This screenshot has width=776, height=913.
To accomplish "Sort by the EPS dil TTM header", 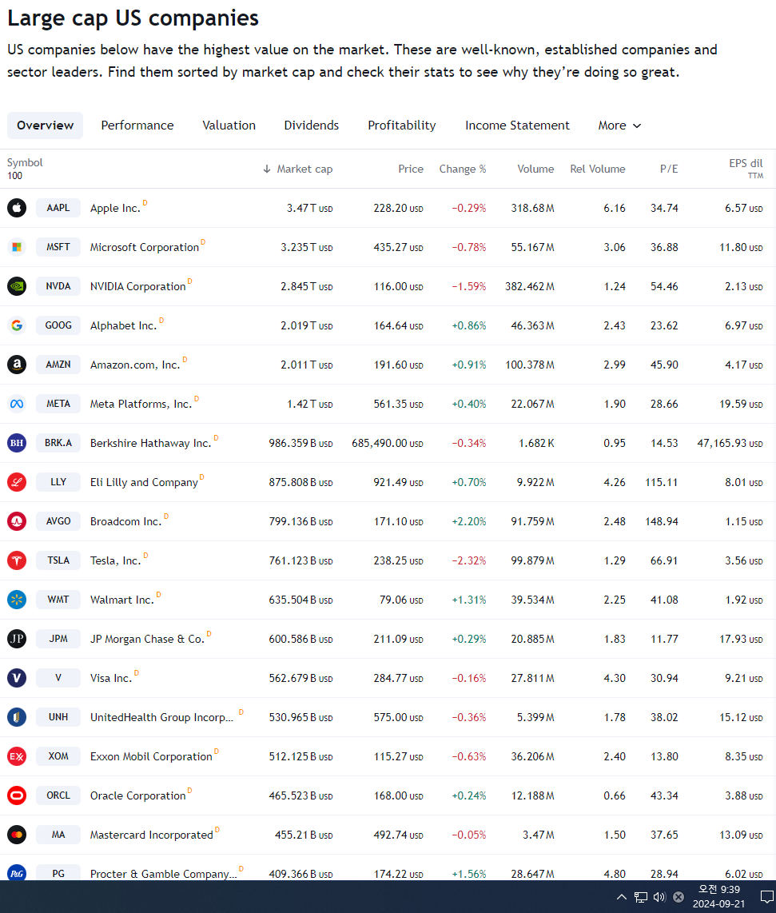I will [746, 168].
